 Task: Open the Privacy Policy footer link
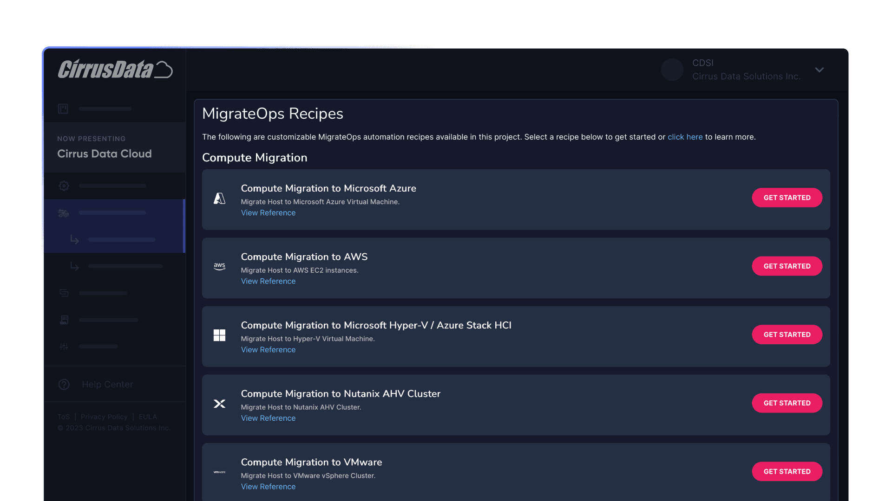point(104,417)
